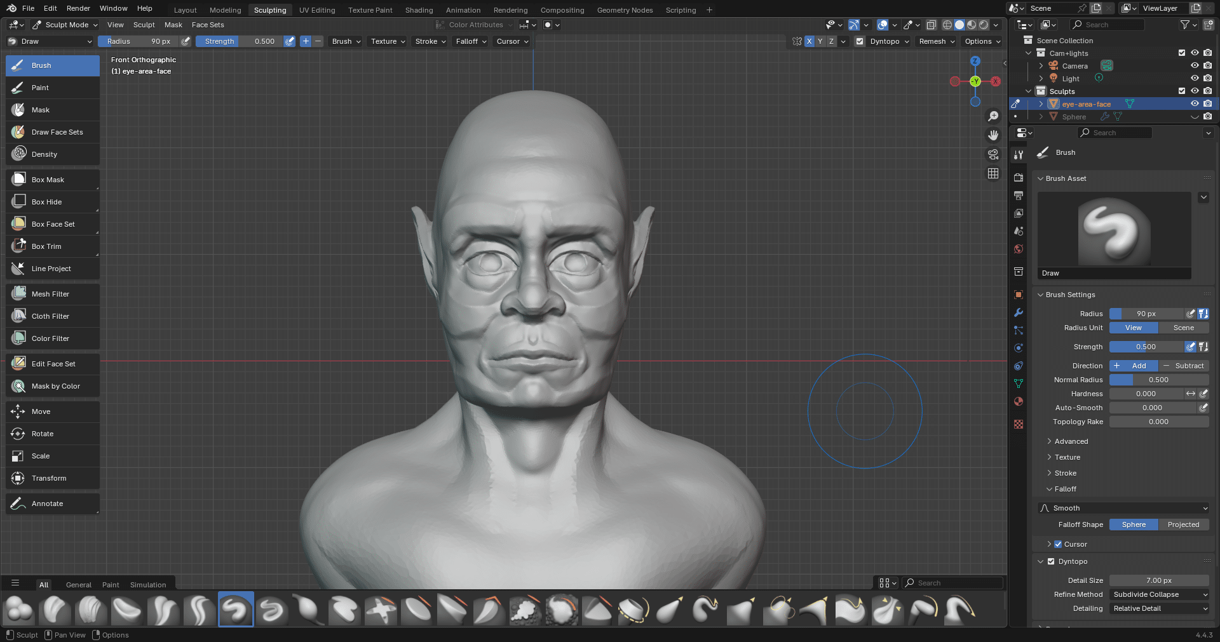1220x642 pixels.
Task: Hide the eye-area-face object in outliner
Action: [1195, 104]
